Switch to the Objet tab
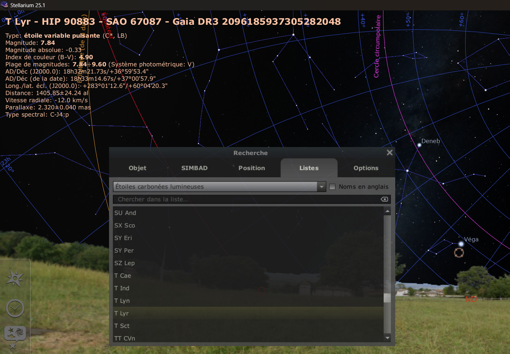 pyautogui.click(x=138, y=168)
